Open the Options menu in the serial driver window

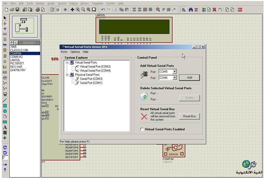pos(75,52)
